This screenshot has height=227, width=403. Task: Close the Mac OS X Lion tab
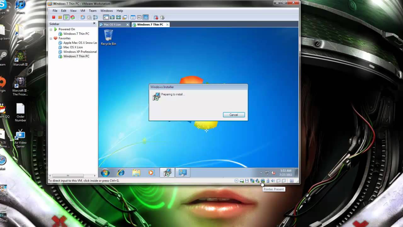(128, 25)
